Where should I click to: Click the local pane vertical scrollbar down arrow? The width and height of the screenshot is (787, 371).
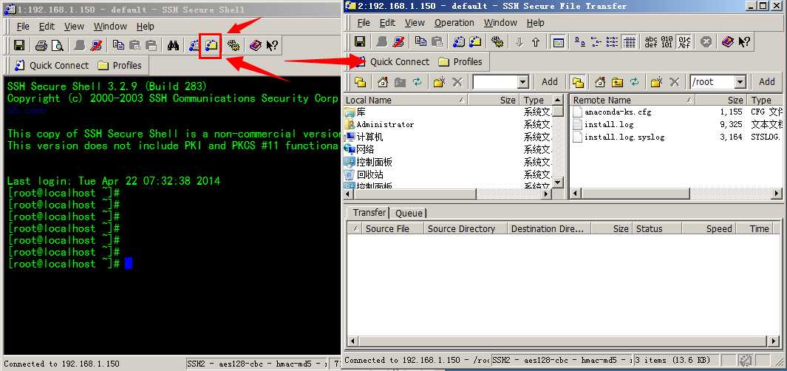[558, 182]
